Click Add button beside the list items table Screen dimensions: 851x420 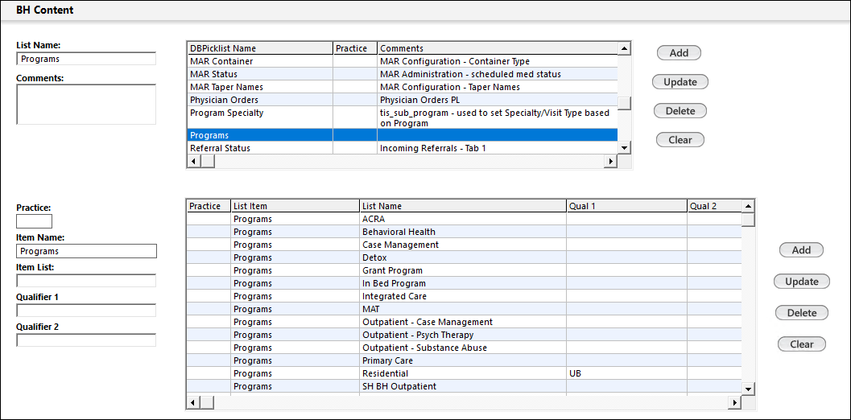point(800,250)
